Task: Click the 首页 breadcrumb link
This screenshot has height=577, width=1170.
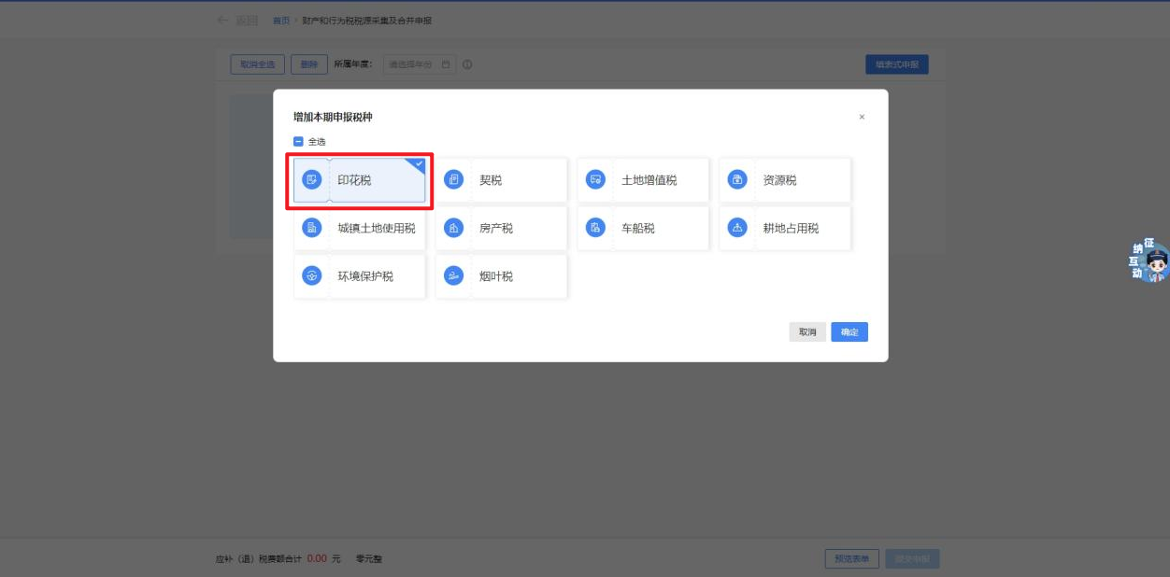Action: click(x=280, y=21)
